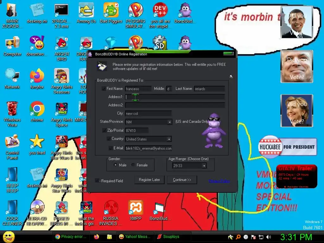Open the Control Panel desktop icon
The width and height of the screenshot is (324, 243).
(x=12, y=147)
